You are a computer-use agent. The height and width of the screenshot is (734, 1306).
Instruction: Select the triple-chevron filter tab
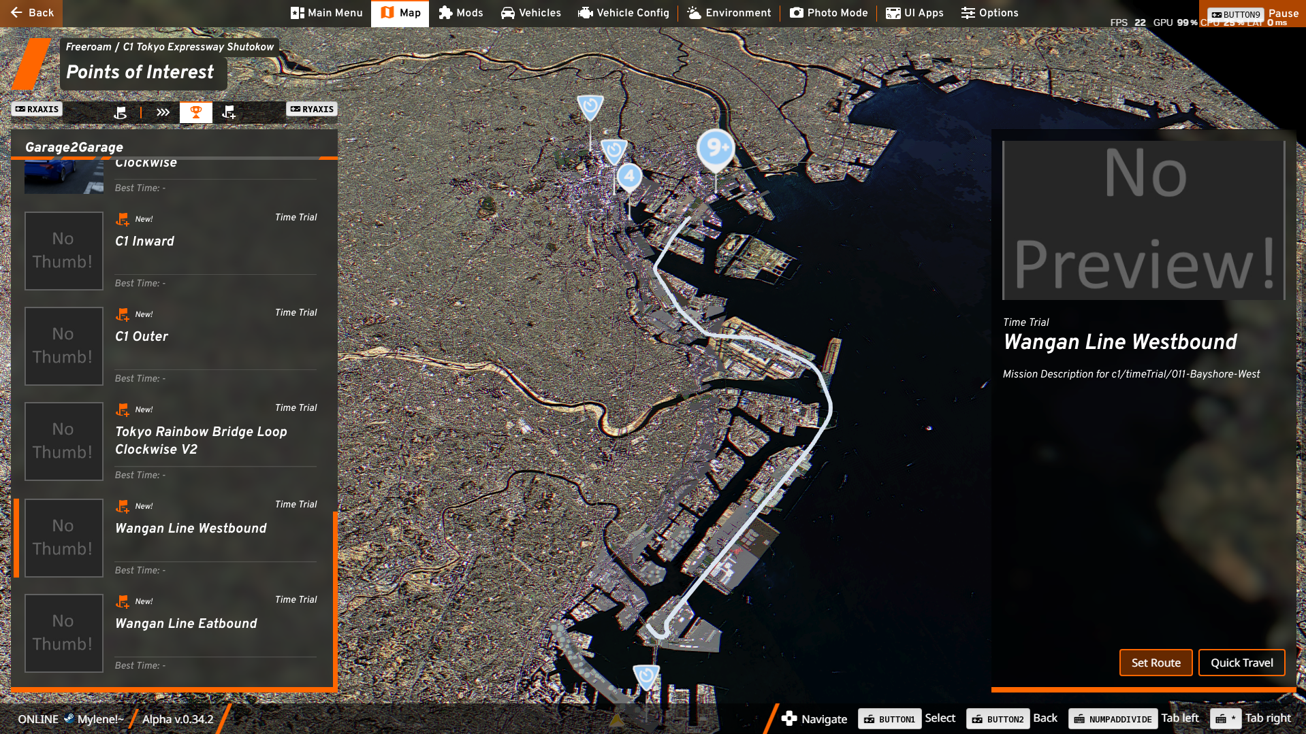(x=163, y=112)
